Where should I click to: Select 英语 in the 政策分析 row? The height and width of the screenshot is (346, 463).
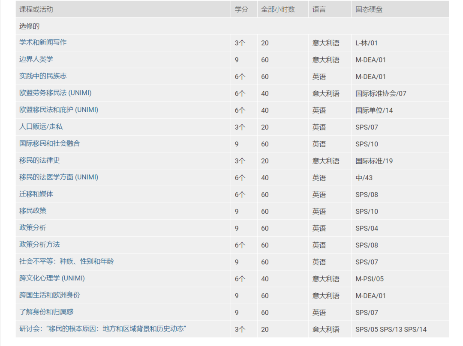pyautogui.click(x=319, y=228)
